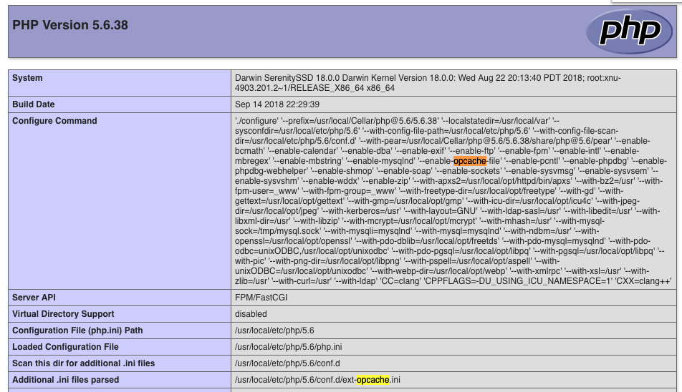Select Configuration File (php.ini) Path label
The image size is (682, 392).
[x=77, y=330]
